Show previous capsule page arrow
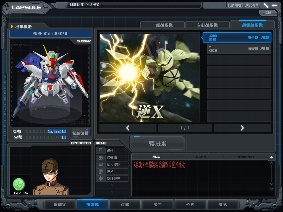The image size is (283, 212). tap(128, 128)
